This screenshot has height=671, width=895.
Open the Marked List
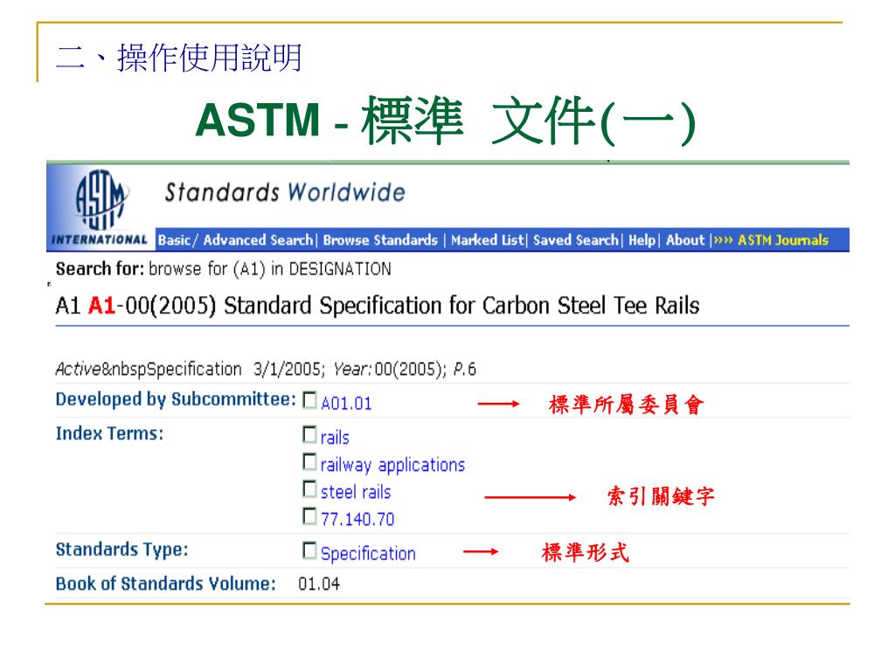point(488,240)
